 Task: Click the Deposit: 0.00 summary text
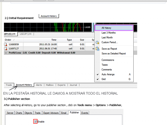pyautogui.click(x=49, y=53)
